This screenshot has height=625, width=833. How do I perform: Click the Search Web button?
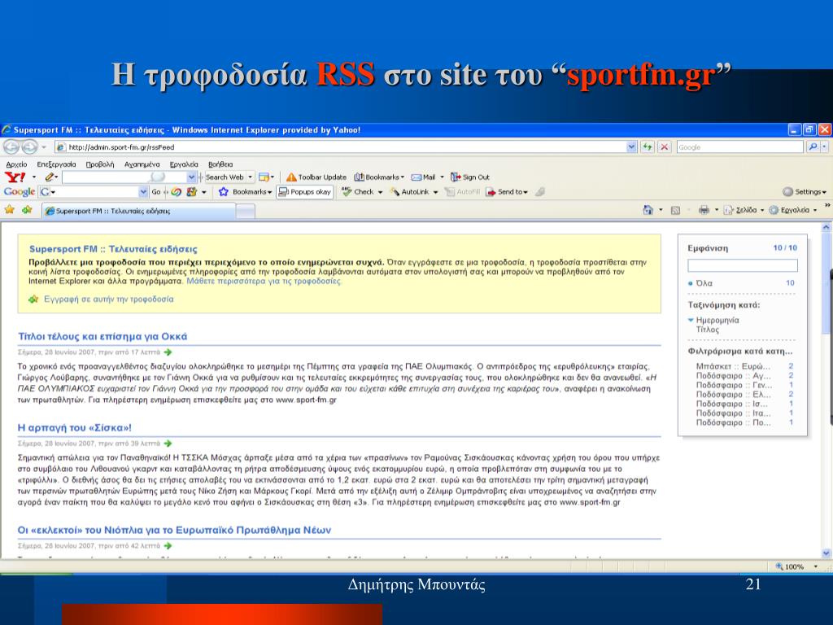[225, 177]
